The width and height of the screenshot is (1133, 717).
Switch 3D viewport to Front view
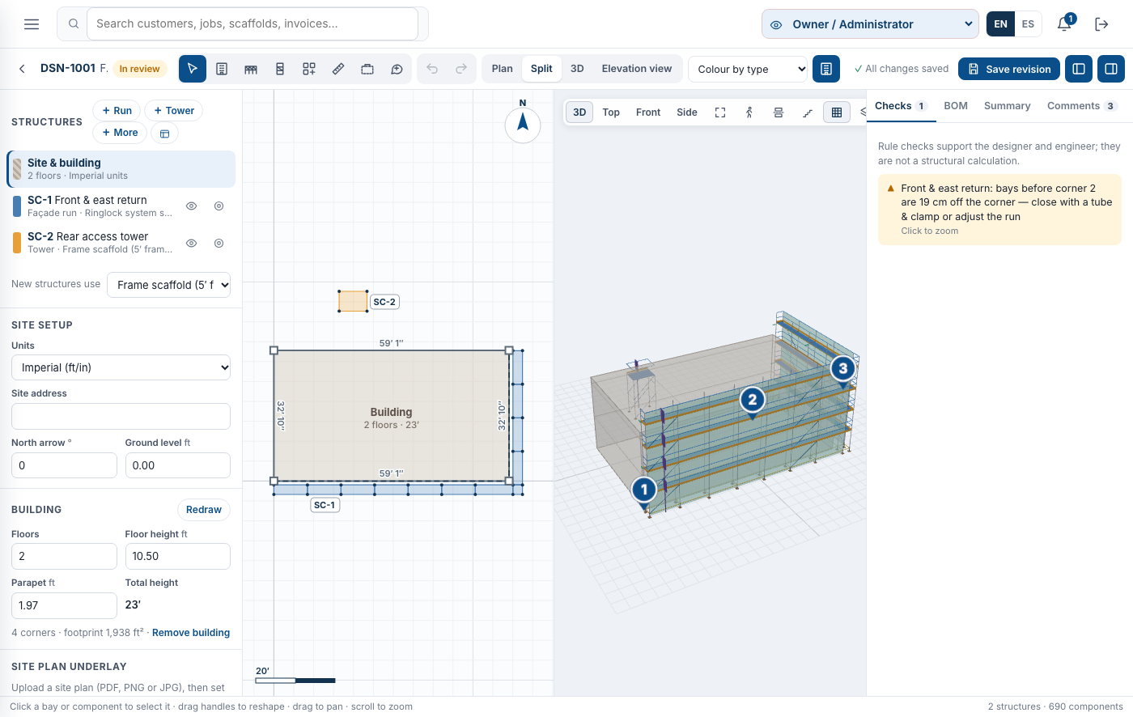648,112
